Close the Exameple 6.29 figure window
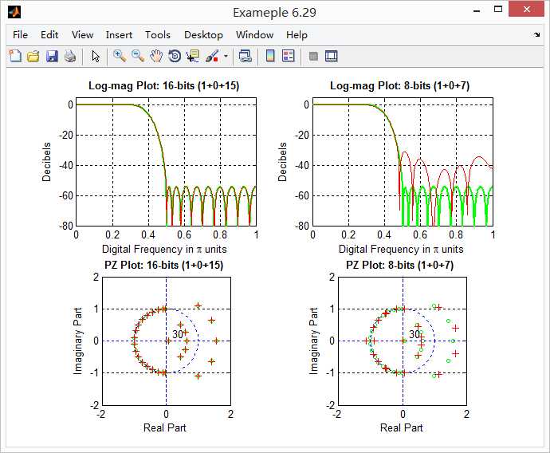 tap(527, 9)
